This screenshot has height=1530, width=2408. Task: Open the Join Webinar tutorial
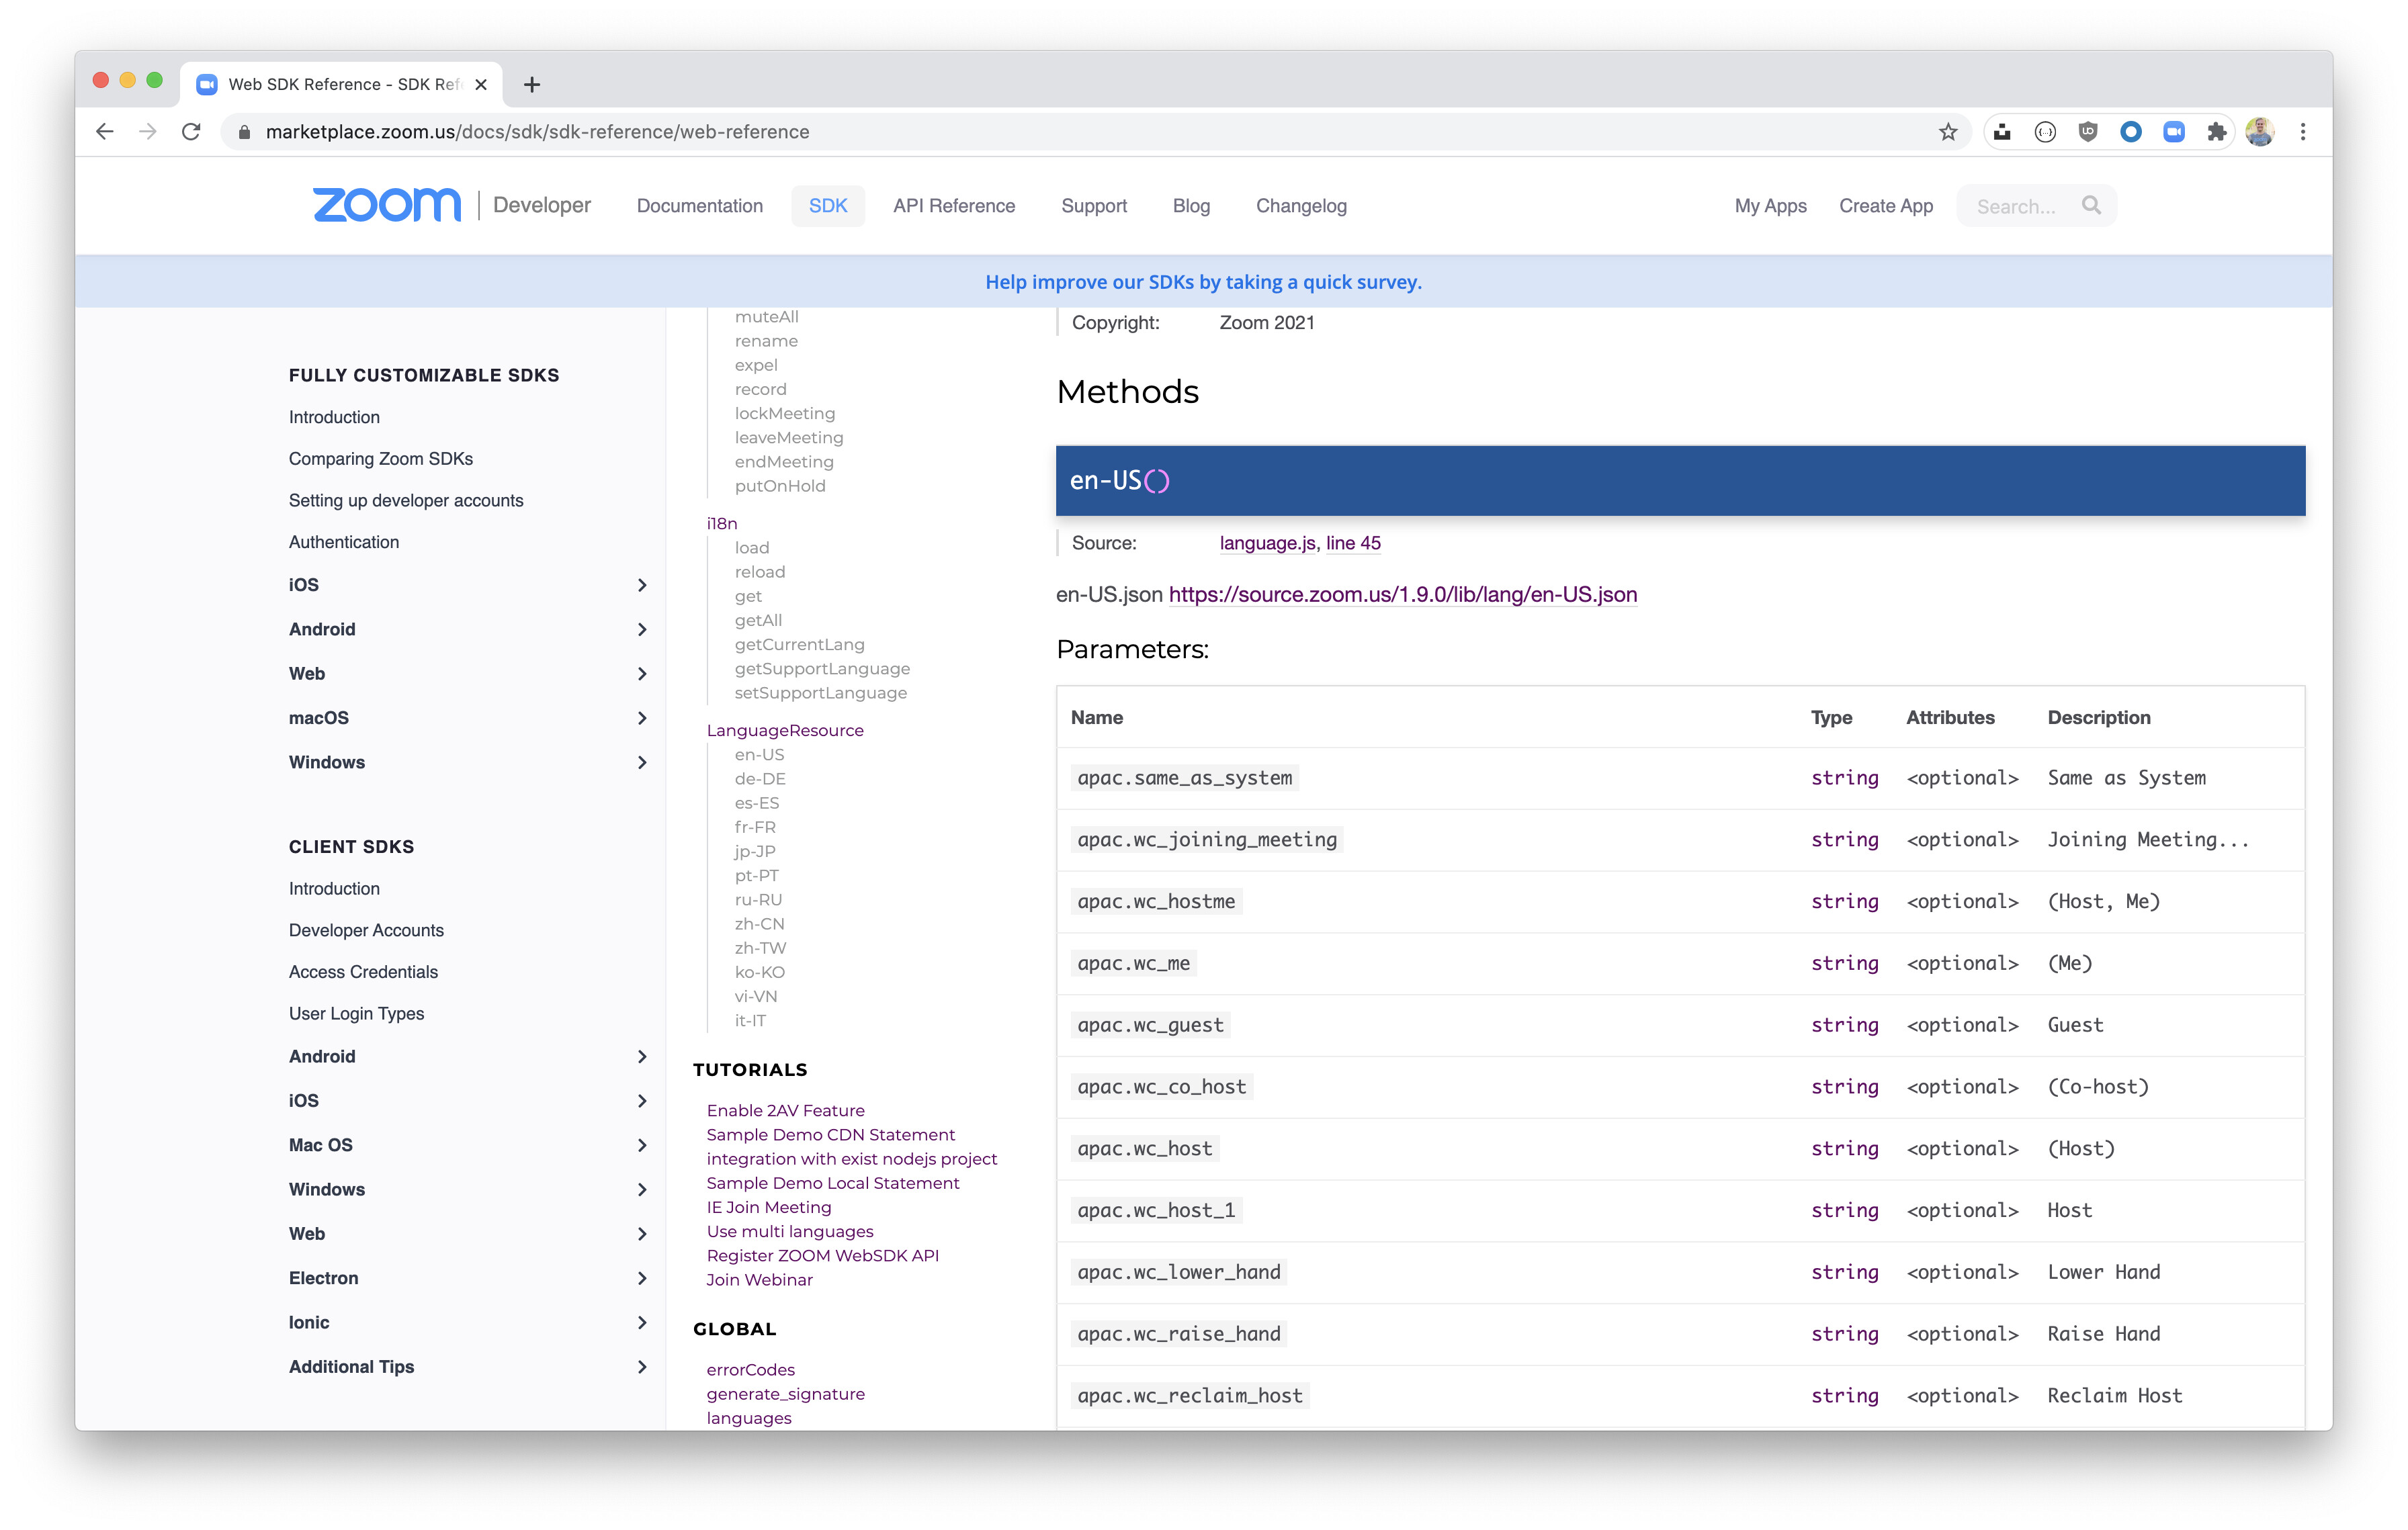tap(759, 1279)
